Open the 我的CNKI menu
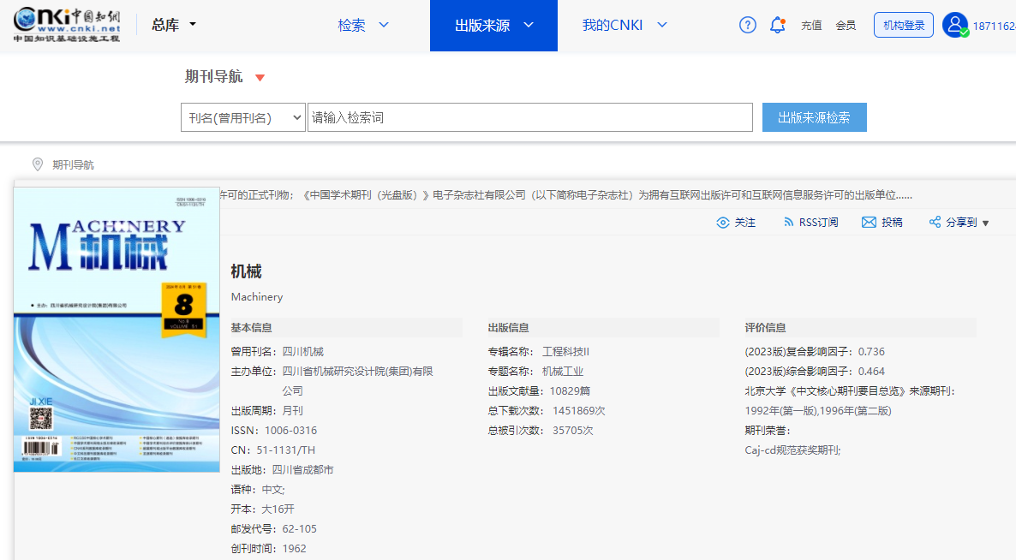This screenshot has width=1016, height=560. pos(613,25)
